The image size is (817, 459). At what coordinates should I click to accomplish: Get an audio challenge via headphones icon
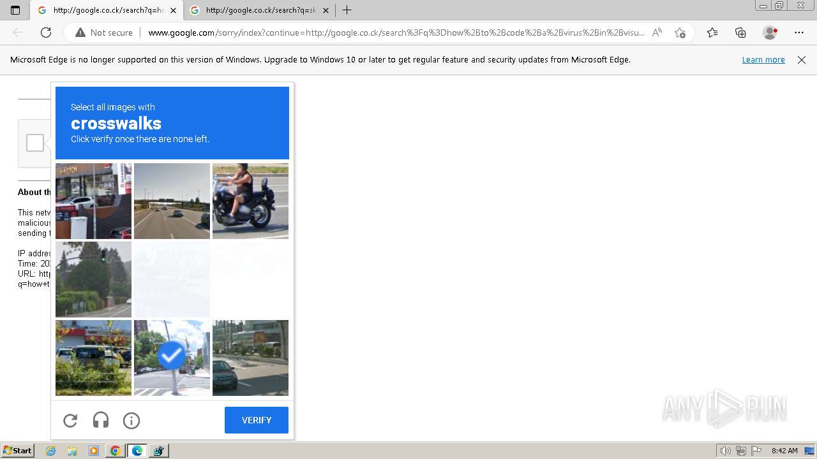pyautogui.click(x=101, y=420)
